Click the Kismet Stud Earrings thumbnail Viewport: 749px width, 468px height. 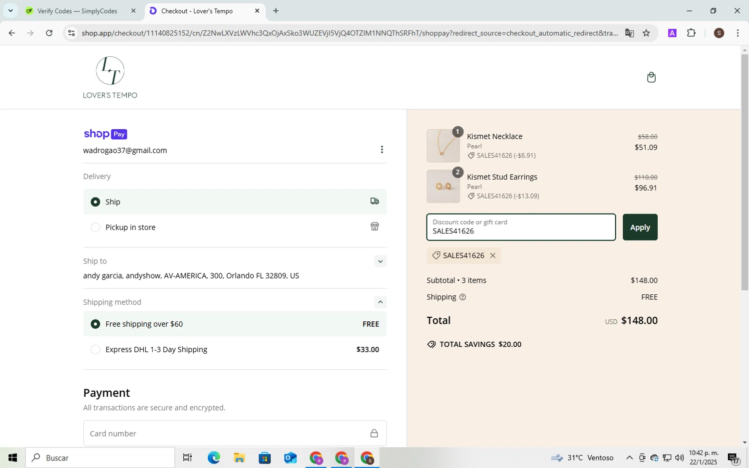click(443, 186)
